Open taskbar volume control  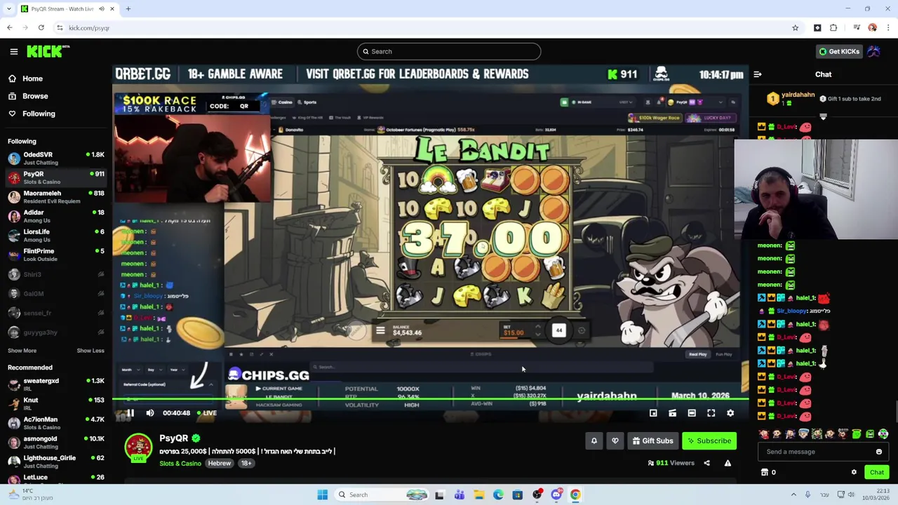click(851, 495)
